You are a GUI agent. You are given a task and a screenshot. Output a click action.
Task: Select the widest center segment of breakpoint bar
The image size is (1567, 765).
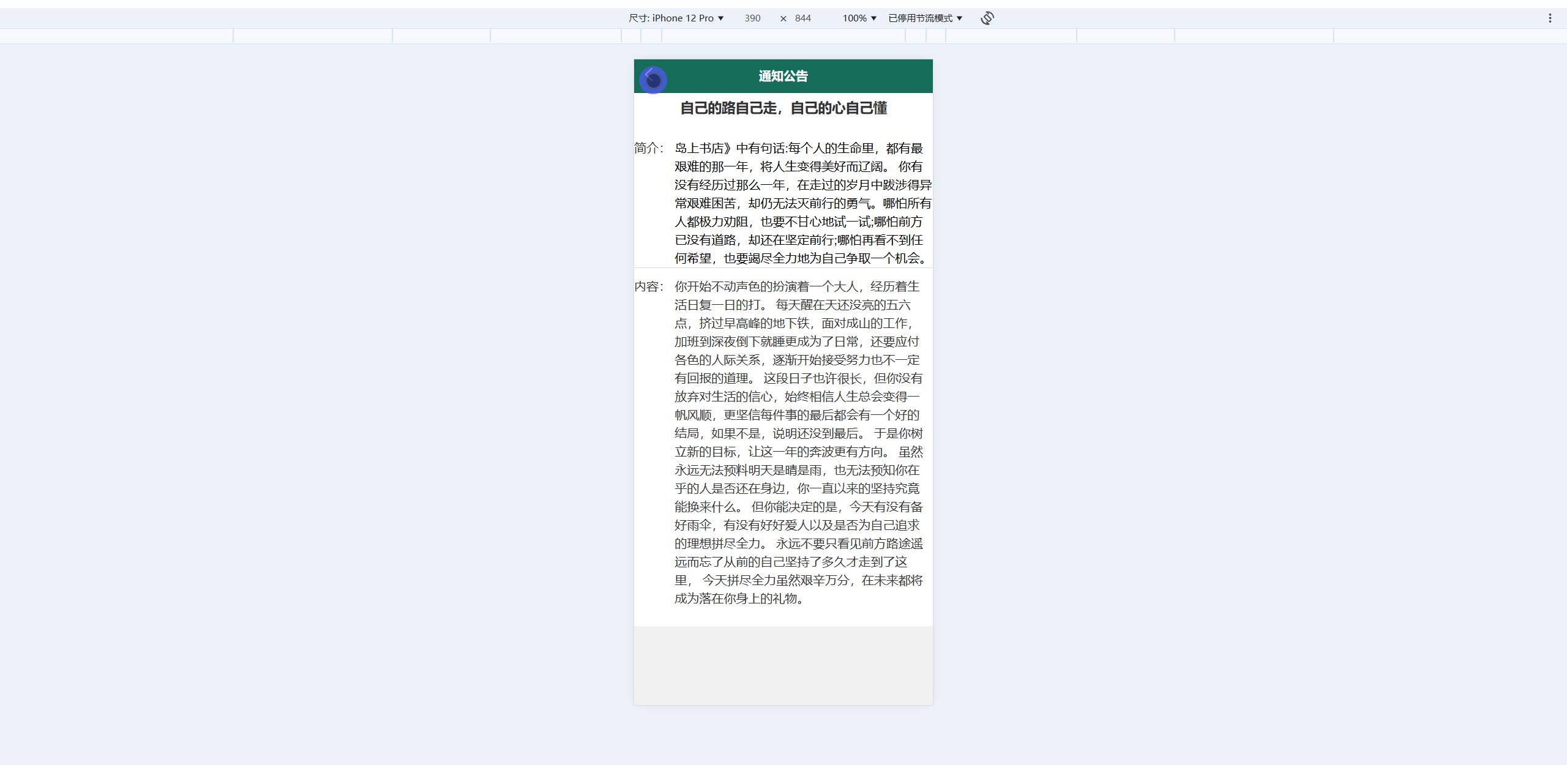(783, 36)
